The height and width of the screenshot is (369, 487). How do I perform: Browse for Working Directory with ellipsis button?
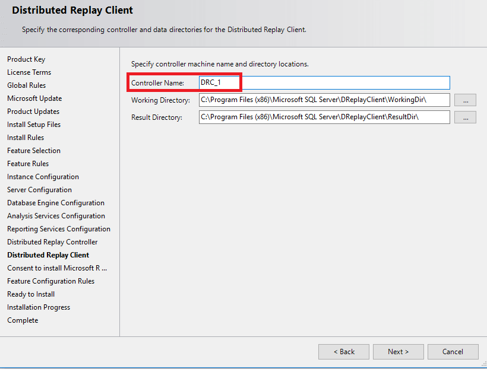pyautogui.click(x=465, y=100)
